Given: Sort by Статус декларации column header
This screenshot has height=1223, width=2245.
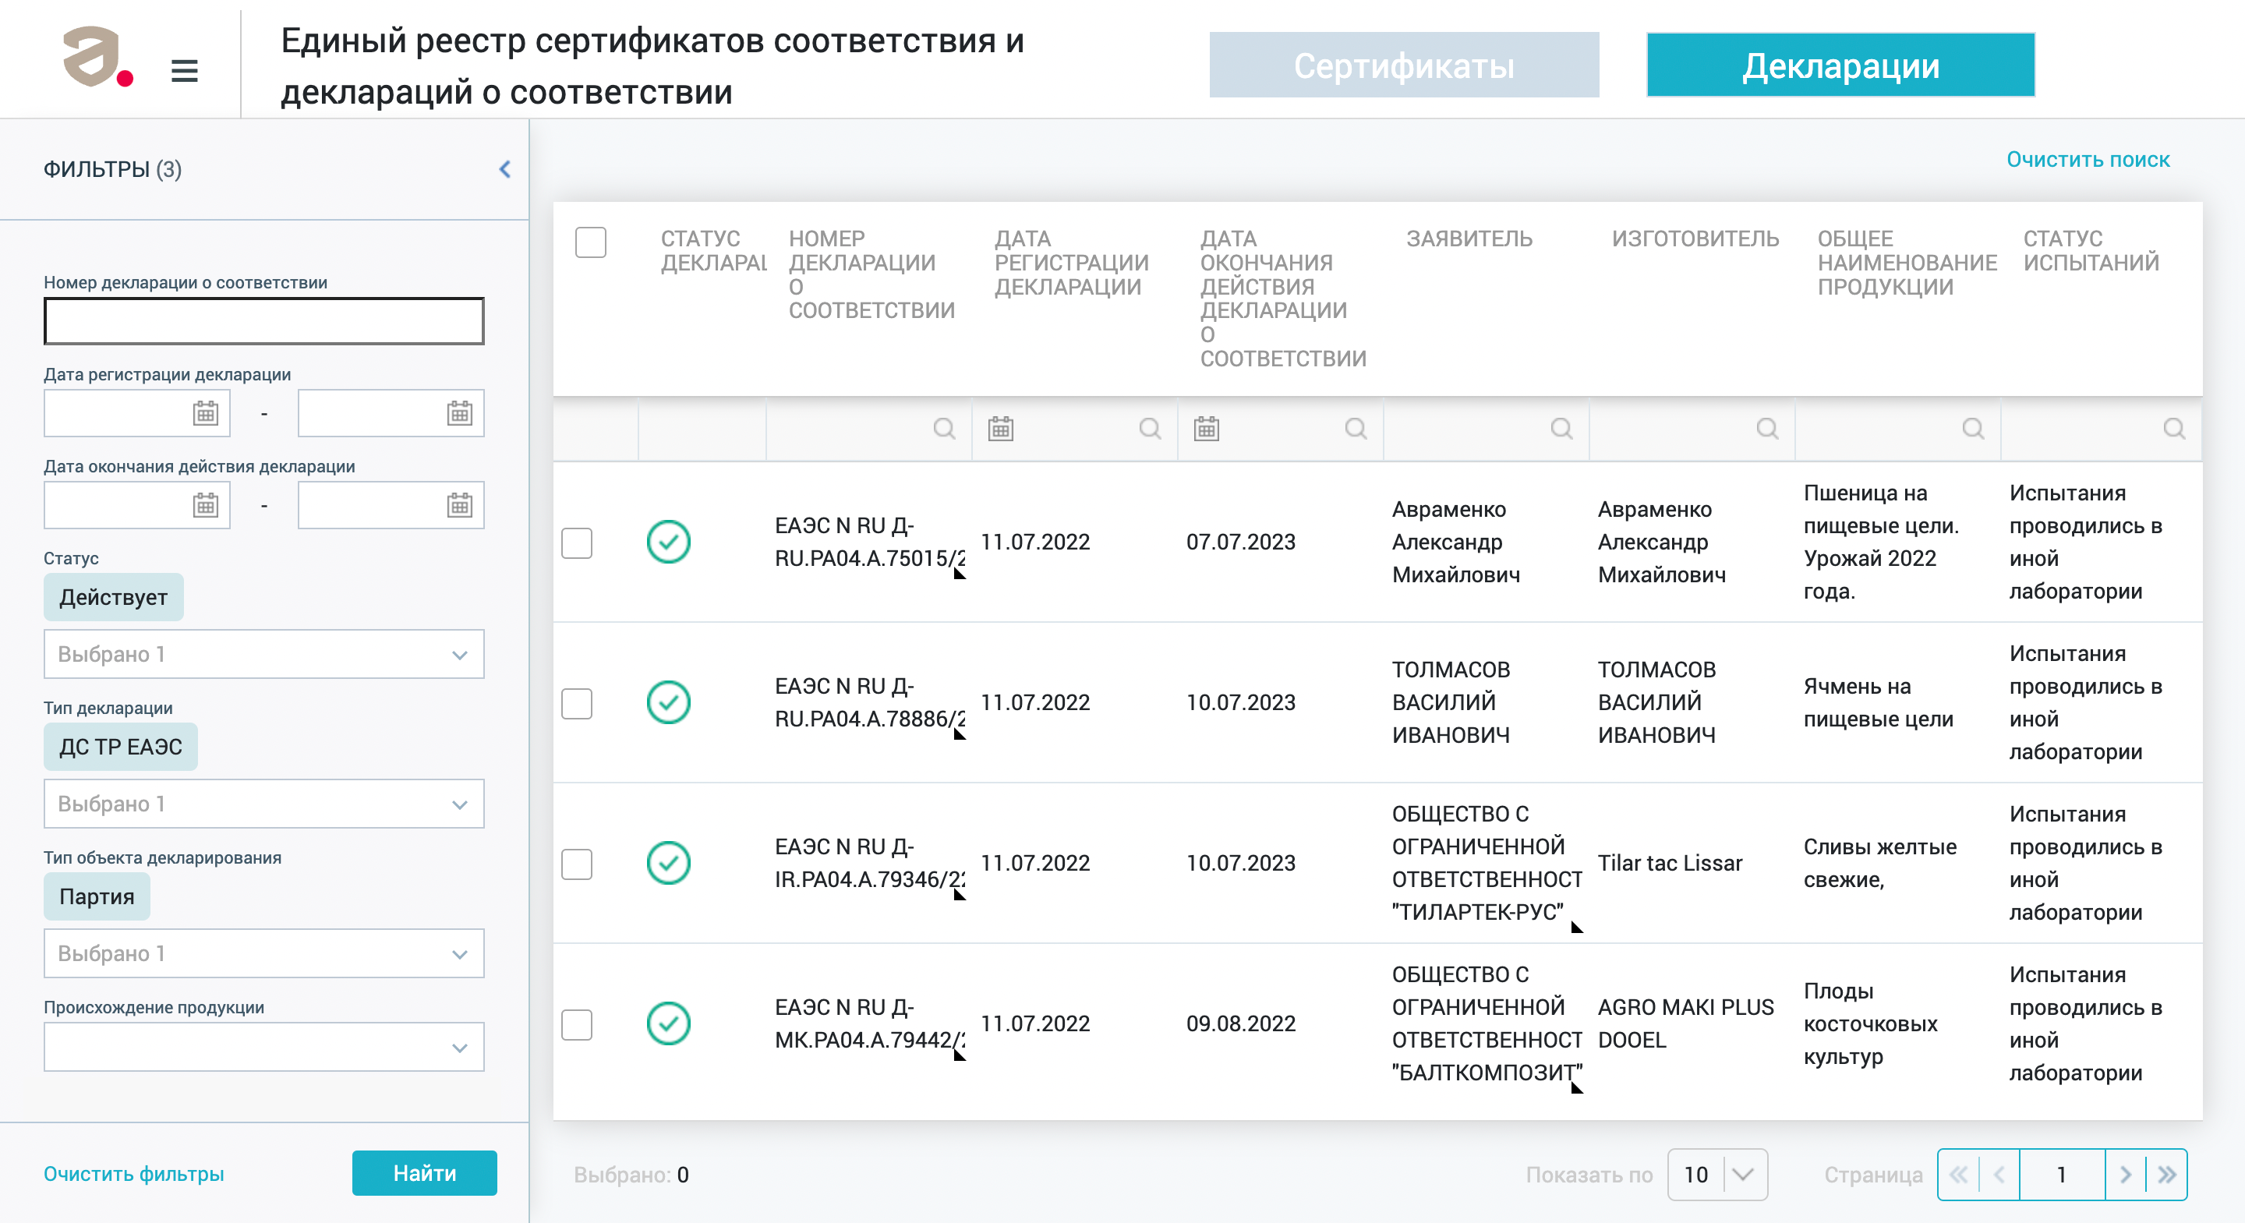Looking at the screenshot, I should (x=713, y=250).
